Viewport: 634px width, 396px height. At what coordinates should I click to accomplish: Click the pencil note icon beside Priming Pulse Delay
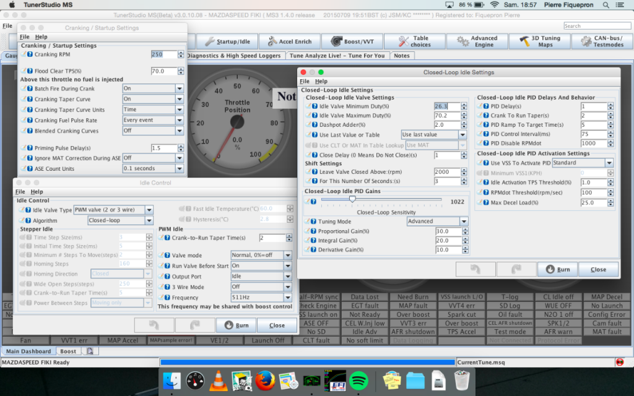tap(24, 148)
